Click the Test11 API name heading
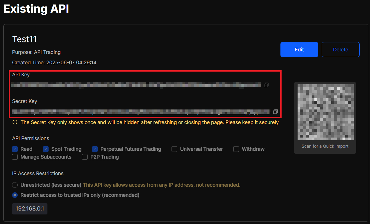 pos(25,39)
